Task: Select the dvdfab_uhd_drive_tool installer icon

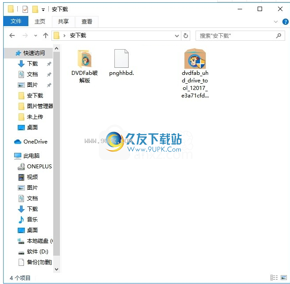Action: pos(195,59)
